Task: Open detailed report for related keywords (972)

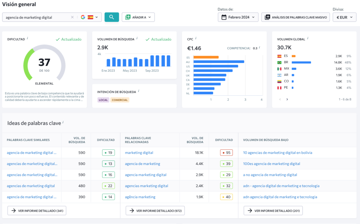Action: (155, 211)
